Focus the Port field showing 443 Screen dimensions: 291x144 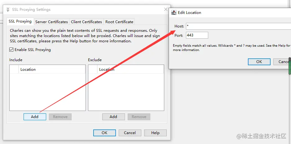pyautogui.click(x=197, y=35)
